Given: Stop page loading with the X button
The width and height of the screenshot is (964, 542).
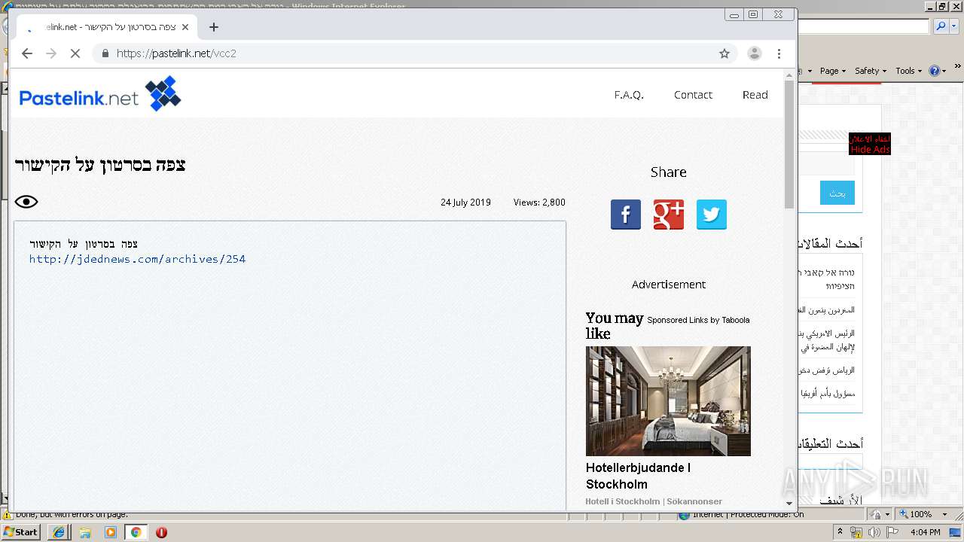Looking at the screenshot, I should [x=75, y=53].
